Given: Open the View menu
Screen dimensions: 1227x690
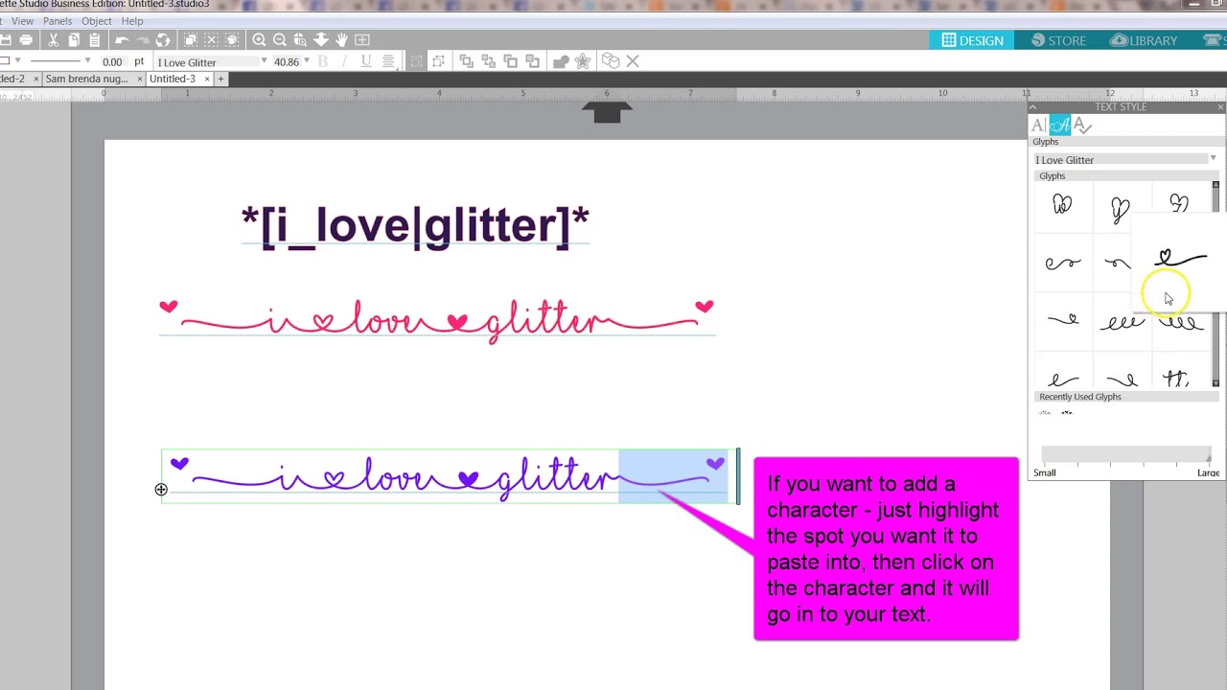Looking at the screenshot, I should pos(22,21).
